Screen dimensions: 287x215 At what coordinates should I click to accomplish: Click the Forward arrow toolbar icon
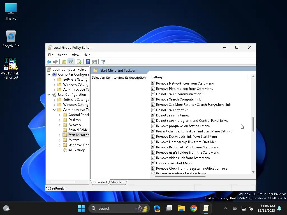[55, 62]
